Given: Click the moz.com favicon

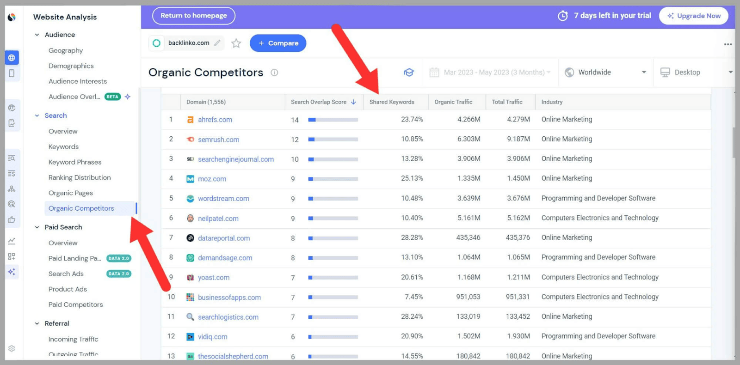Looking at the screenshot, I should (x=190, y=179).
